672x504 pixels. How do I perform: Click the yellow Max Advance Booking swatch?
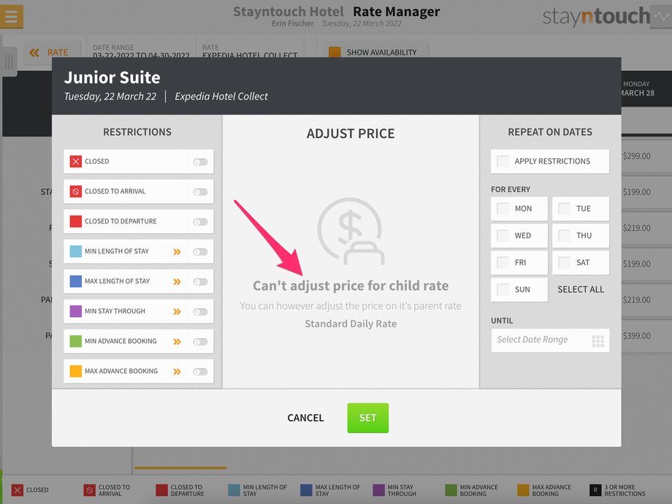pos(76,372)
